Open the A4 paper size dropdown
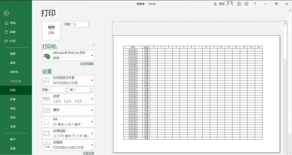This screenshot has width=292, height=155. [x=68, y=122]
